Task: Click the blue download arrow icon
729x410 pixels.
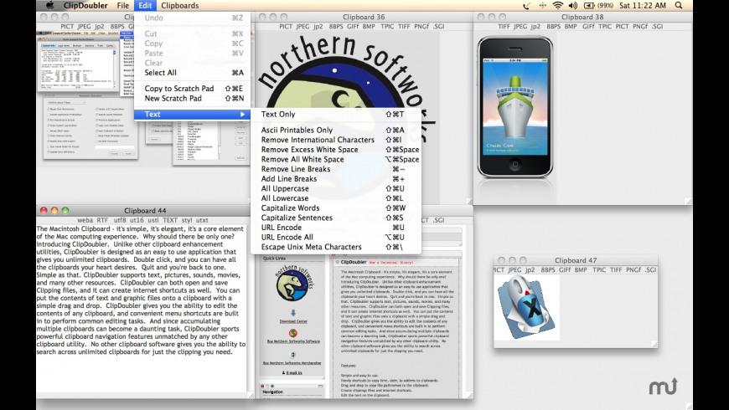Action: point(293,312)
